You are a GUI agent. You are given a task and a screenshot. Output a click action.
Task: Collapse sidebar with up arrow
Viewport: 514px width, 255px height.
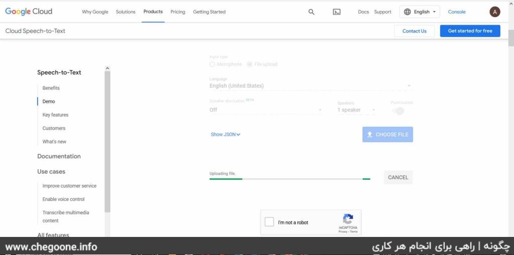coord(107,68)
